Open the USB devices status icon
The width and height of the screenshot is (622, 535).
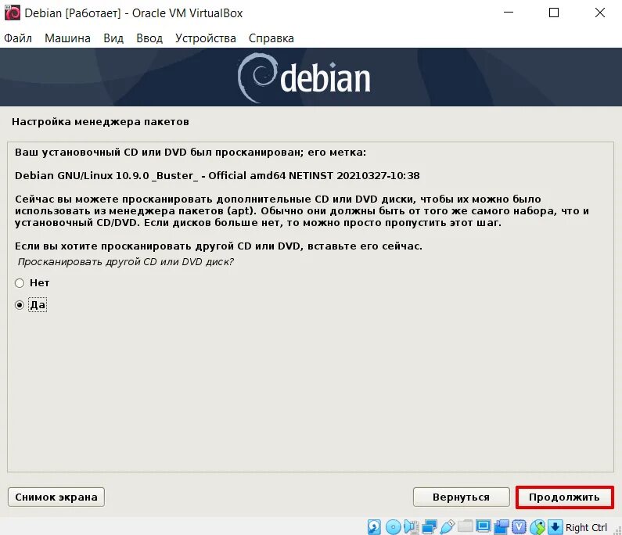[x=447, y=527]
